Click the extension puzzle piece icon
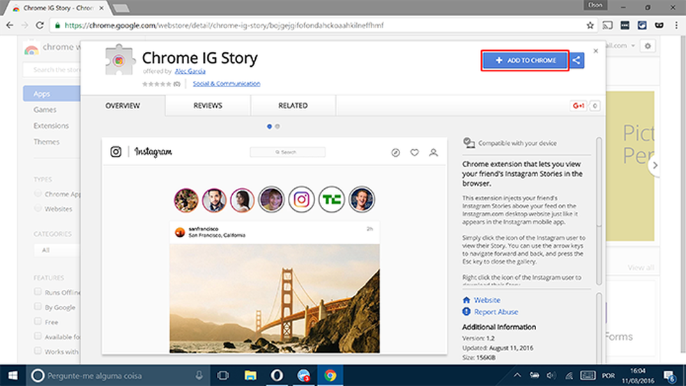Viewport: 686px width, 386px height. [119, 60]
